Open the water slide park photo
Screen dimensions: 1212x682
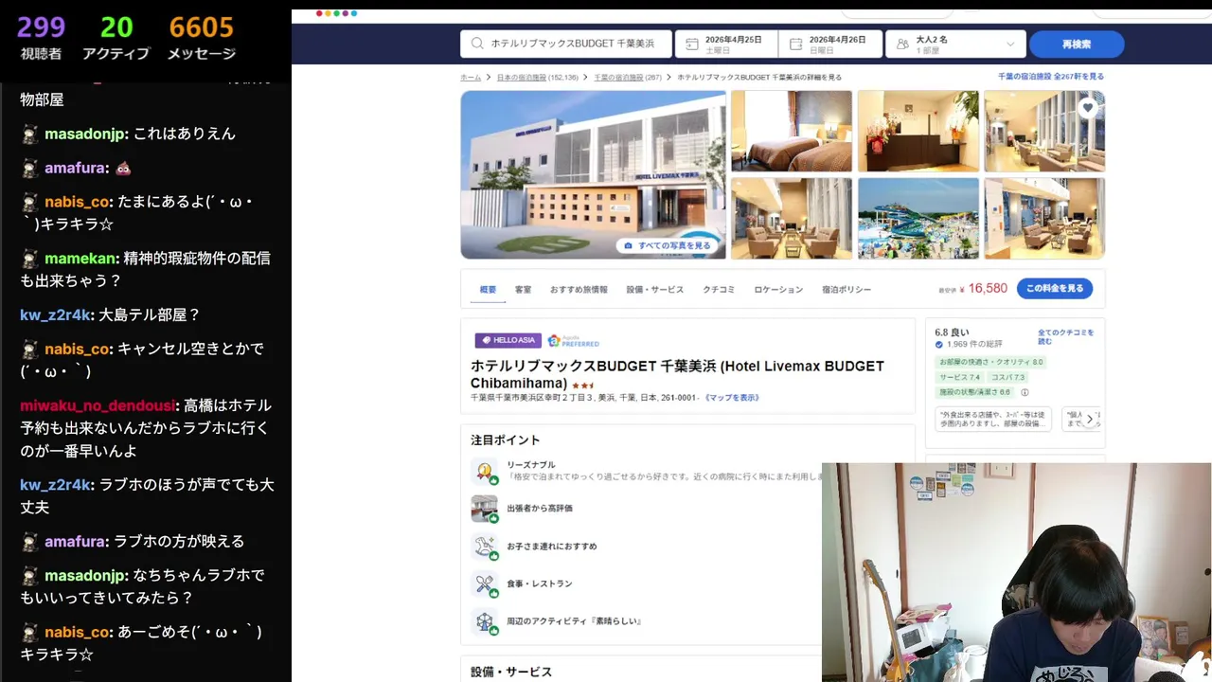[918, 218]
